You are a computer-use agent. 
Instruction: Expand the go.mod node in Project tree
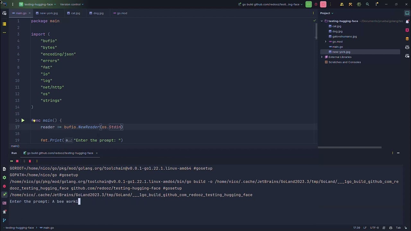(326, 41)
